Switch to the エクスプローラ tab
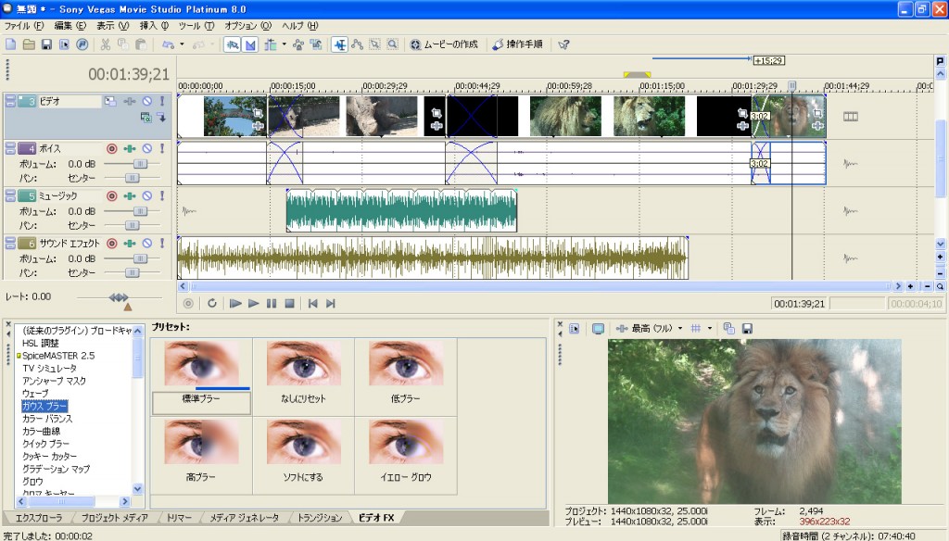The height and width of the screenshot is (541, 949). [x=39, y=518]
